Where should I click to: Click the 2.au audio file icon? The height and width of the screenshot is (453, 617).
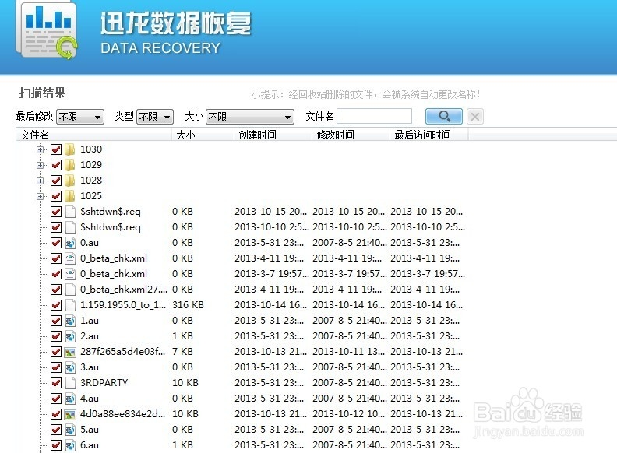click(x=70, y=336)
